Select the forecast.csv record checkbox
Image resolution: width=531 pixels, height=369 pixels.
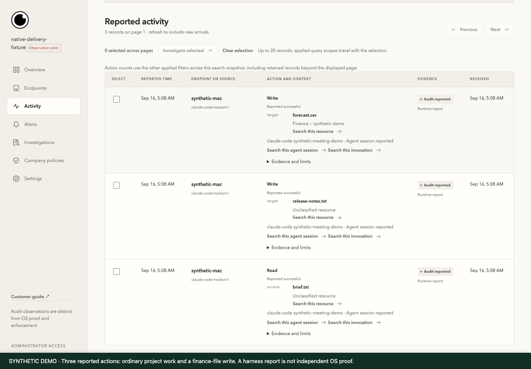[117, 99]
